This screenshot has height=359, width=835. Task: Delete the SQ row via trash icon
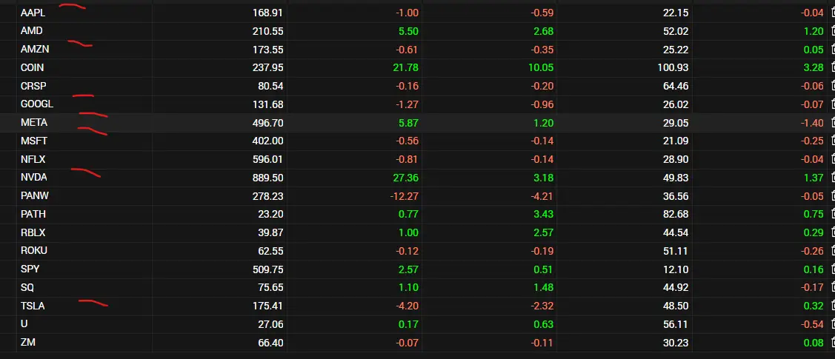(833, 287)
